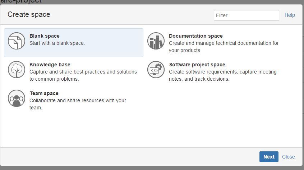Pick the Team space title
Viewport: 304px width, 170px height.
(44, 93)
